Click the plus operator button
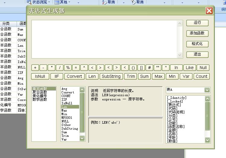 coord(35,68)
